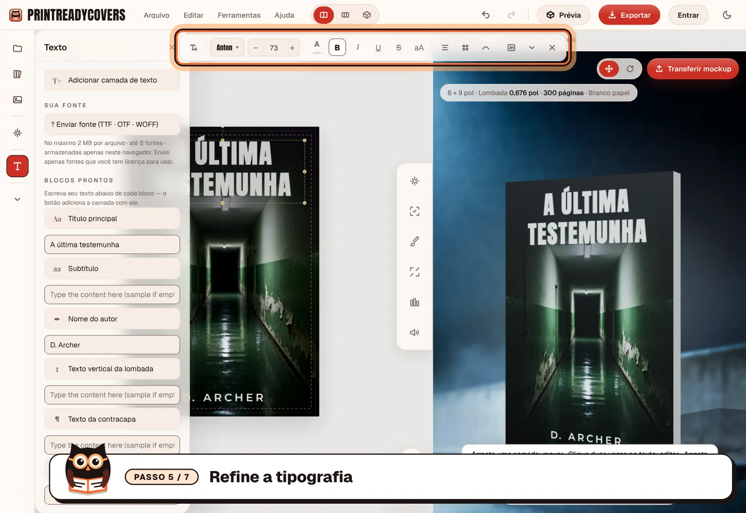Click the brush icon in center tool strip
This screenshot has height=513, width=746.
pyautogui.click(x=414, y=242)
